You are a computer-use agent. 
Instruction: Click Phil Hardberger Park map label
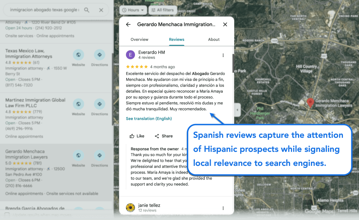[260, 113]
